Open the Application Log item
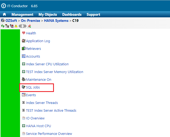Image resolution: width=170 pixels, height=137 pixels. coord(38,41)
